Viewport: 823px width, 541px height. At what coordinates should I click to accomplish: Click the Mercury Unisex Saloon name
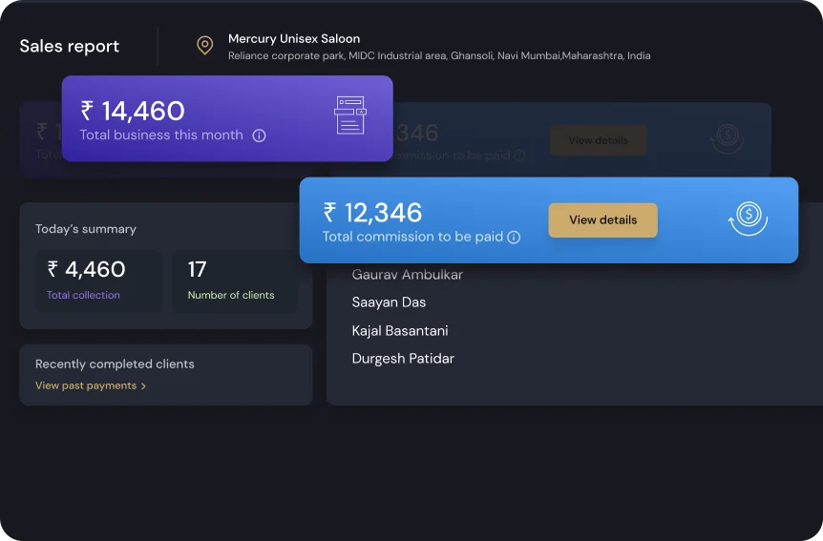(294, 39)
